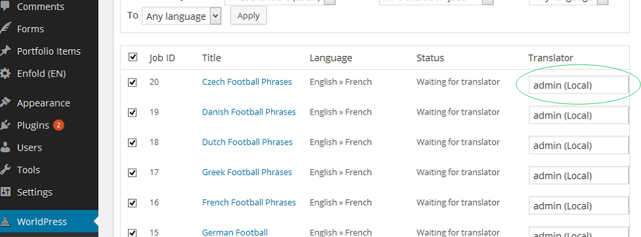Click the Portfolio Items pin icon
This screenshot has width=641, height=237.
coord(5,51)
